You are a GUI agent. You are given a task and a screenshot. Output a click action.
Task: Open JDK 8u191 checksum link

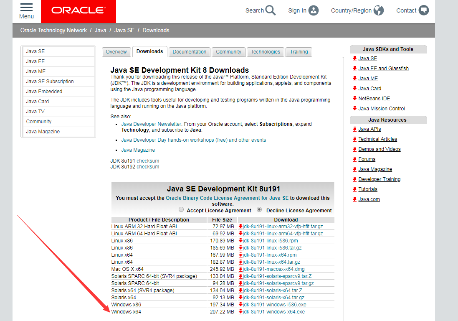148,161
